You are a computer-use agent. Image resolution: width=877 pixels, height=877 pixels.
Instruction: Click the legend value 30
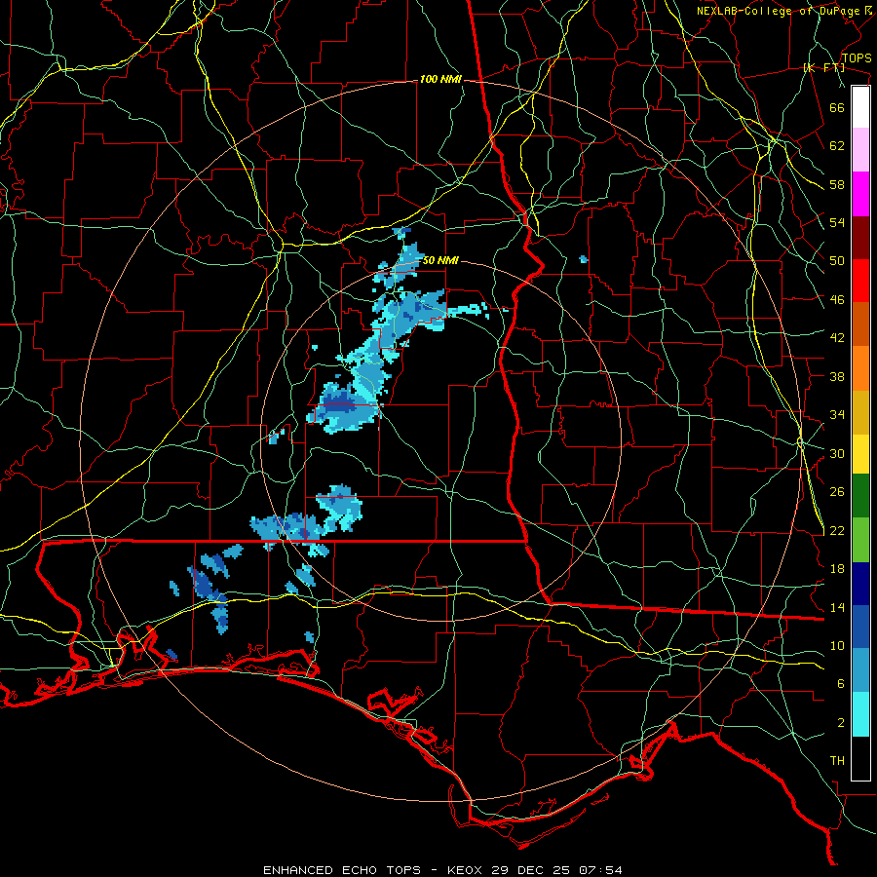coord(837,453)
